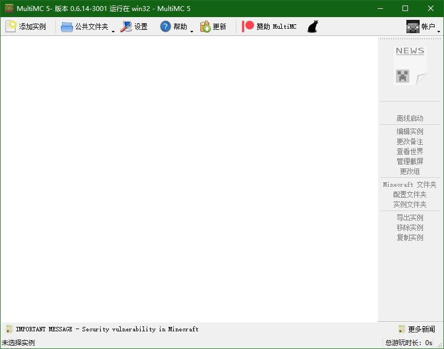Select 更改备注 in side panel
The image size is (444, 349).
click(x=410, y=141)
